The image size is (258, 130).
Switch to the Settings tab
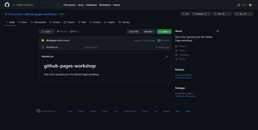click(x=124, y=22)
